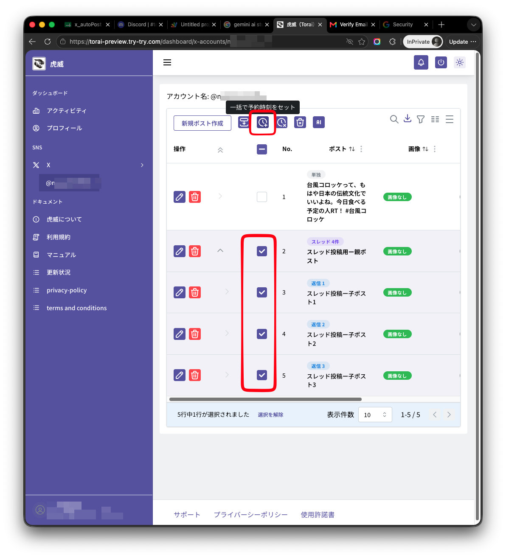
Task: Click the スレッド 4件 badge
Action: pyautogui.click(x=325, y=242)
